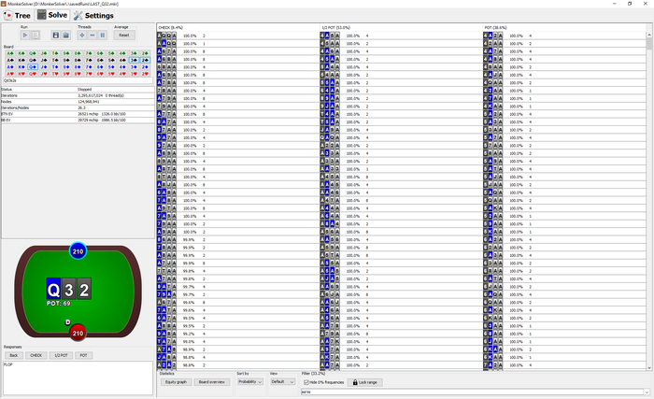Choose the 1/2 POT response button
Image resolution: width=654 pixels, height=399 pixels.
61,356
